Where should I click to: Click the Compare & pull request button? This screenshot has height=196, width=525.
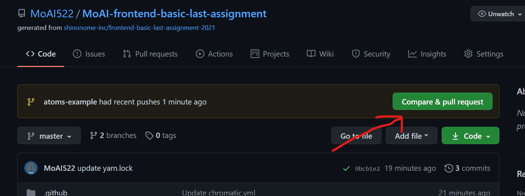coord(442,102)
